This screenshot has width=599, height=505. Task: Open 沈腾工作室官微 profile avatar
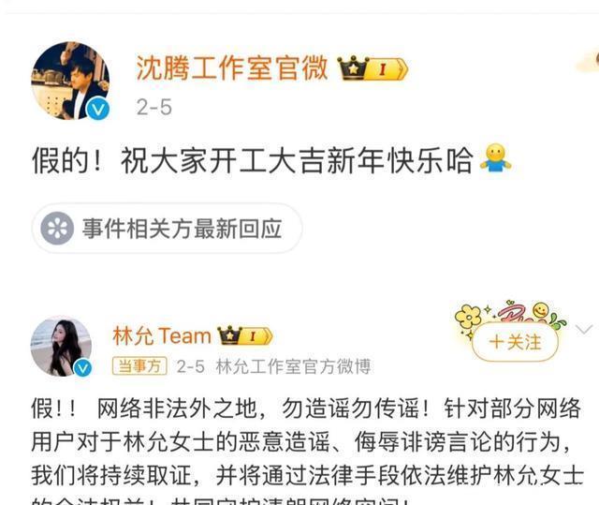click(70, 81)
